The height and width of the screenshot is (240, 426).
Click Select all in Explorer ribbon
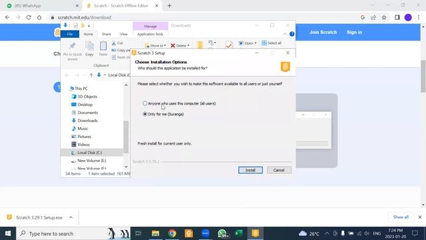(x=272, y=43)
